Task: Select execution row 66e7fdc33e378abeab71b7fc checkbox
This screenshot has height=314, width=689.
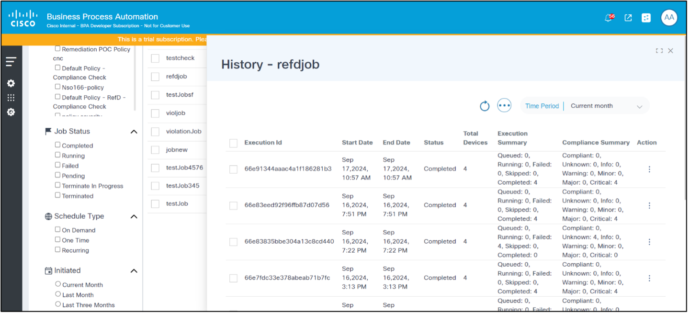Action: pyautogui.click(x=234, y=278)
